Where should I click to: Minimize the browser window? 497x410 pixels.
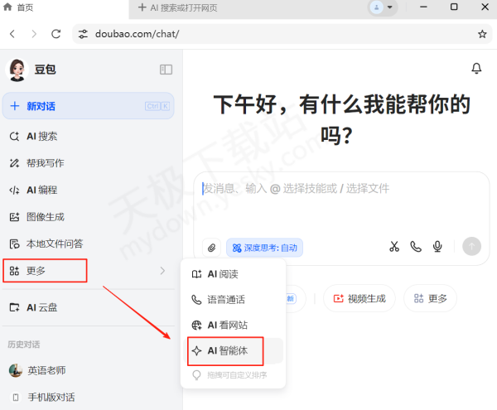[x=423, y=7]
